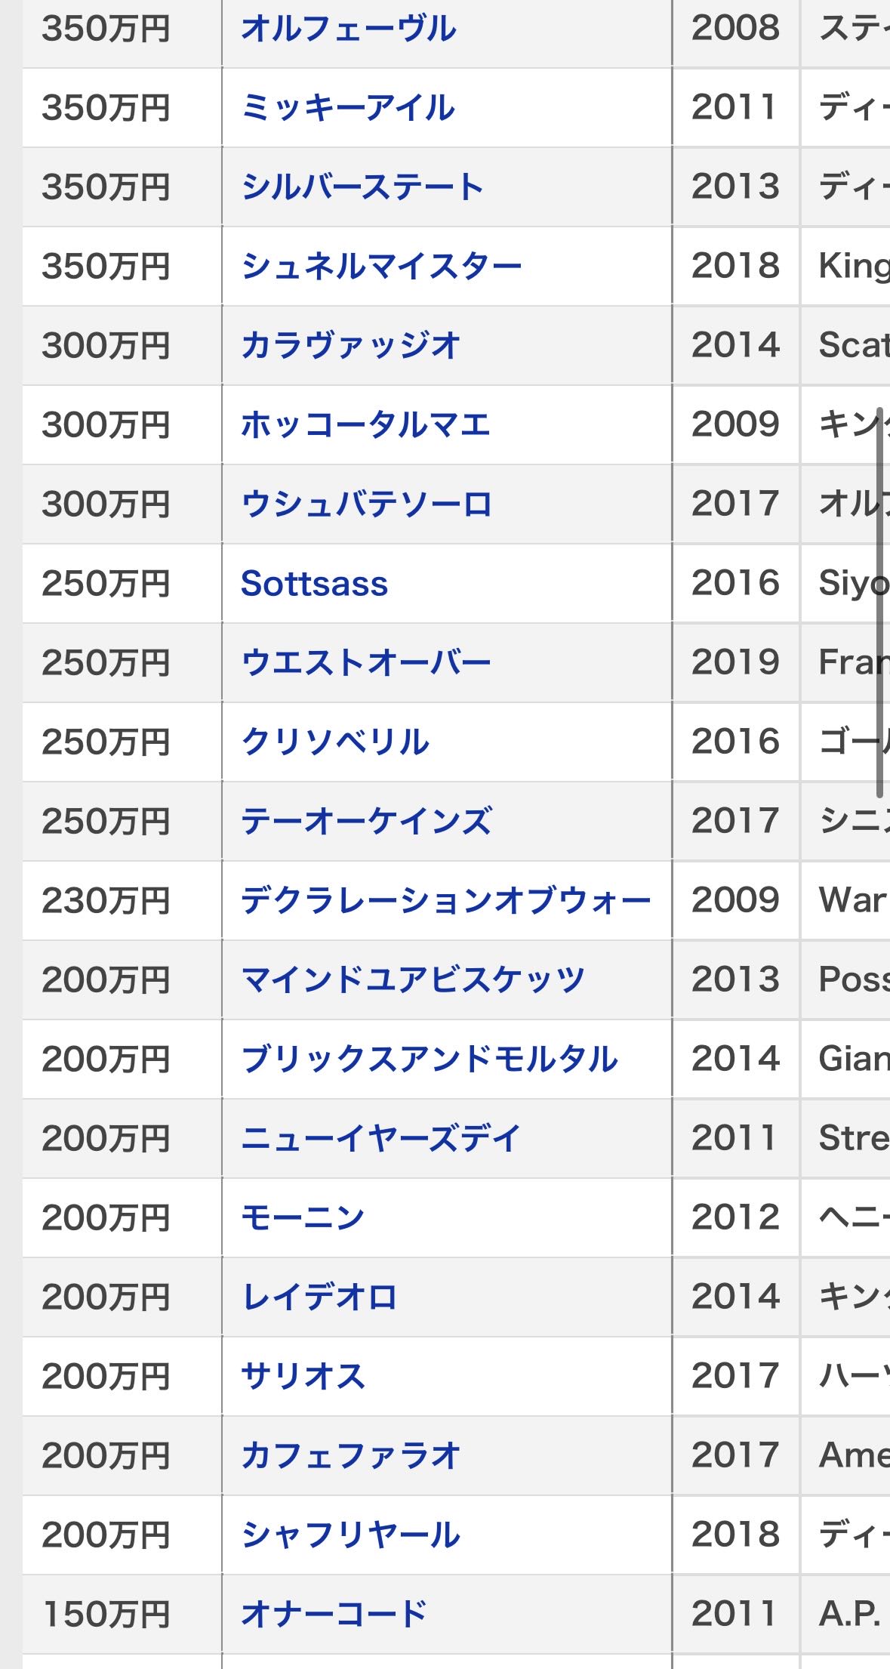Click the vertical scrollbar thumb
The height and width of the screenshot is (1669, 890).
click(x=879, y=603)
